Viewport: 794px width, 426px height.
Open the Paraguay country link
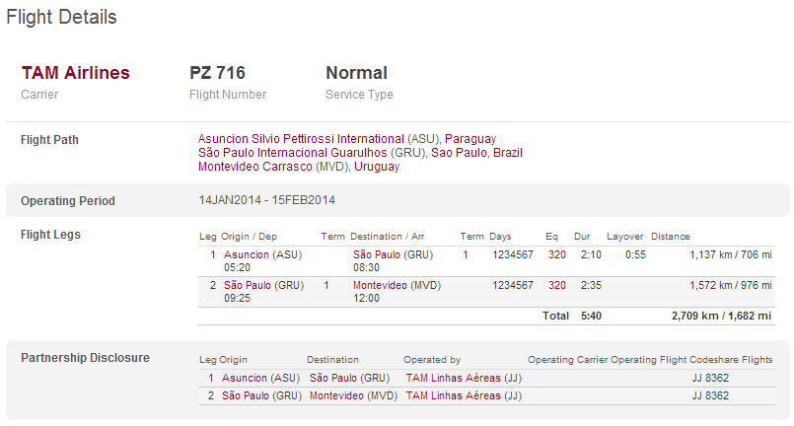(x=470, y=139)
